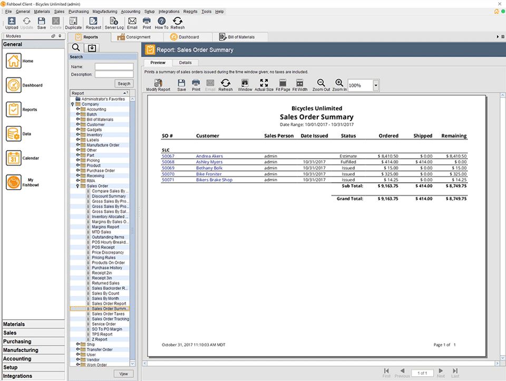The image size is (506, 381).
Task: Select the Sales Order Taxes report
Action: pyautogui.click(x=108, y=314)
